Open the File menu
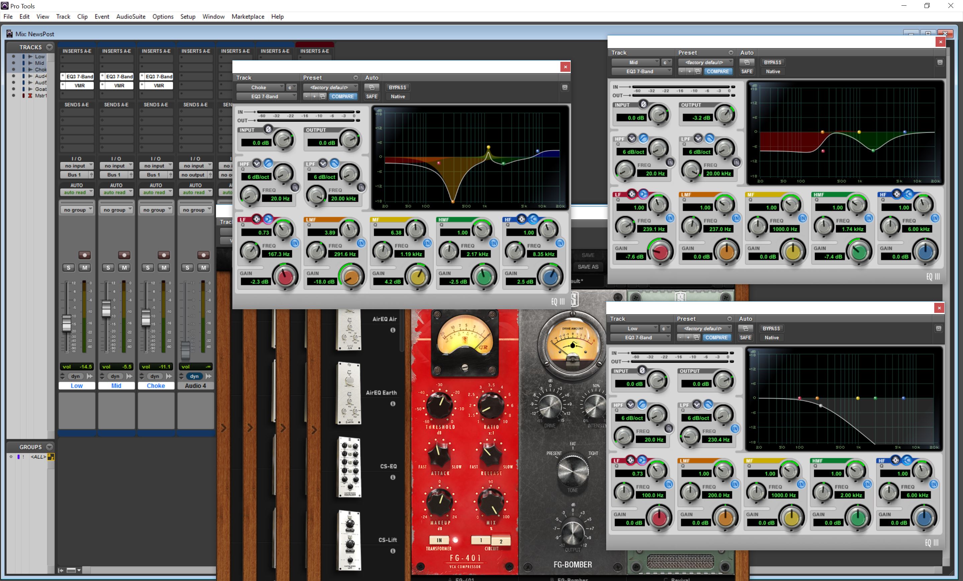Screen dimensions: 963x581 [8, 16]
